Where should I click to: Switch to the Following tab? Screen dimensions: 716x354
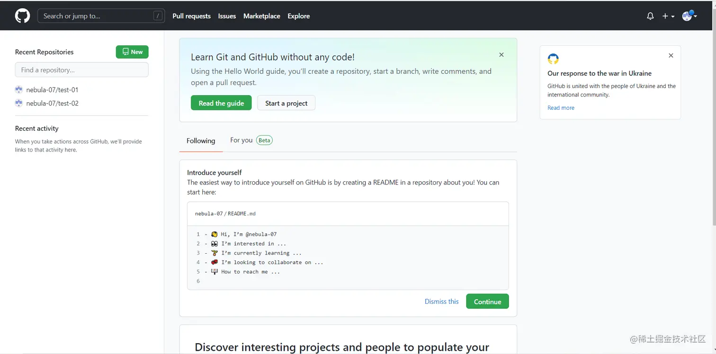pyautogui.click(x=201, y=141)
